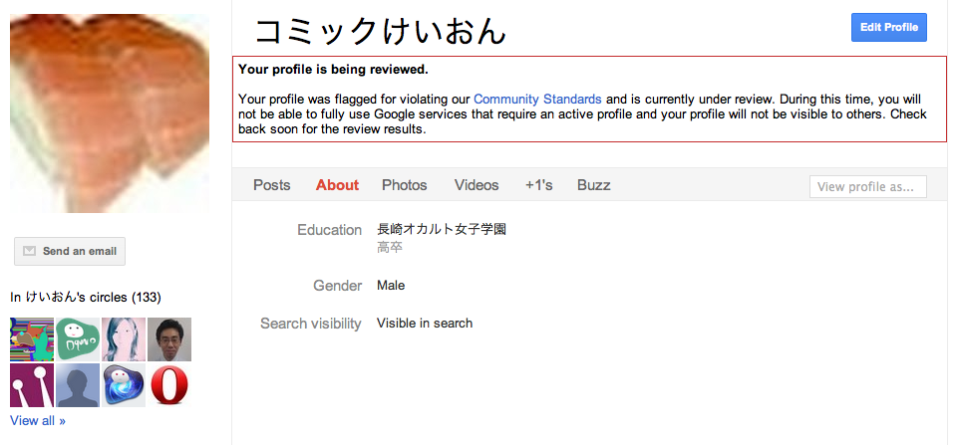Click the Education field label
The height and width of the screenshot is (445, 959).
click(330, 230)
